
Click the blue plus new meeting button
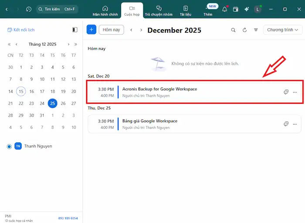[91, 30]
